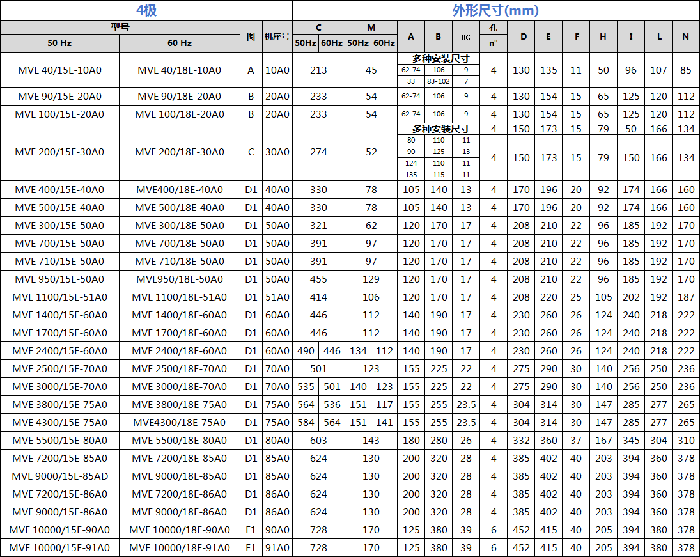The image size is (700, 557).
Task: Select the 图 column header
Action: (x=251, y=36)
